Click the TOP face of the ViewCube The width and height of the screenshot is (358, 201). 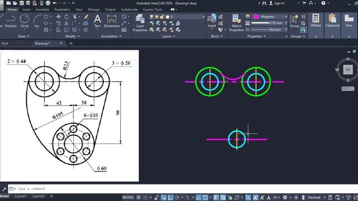(348, 69)
